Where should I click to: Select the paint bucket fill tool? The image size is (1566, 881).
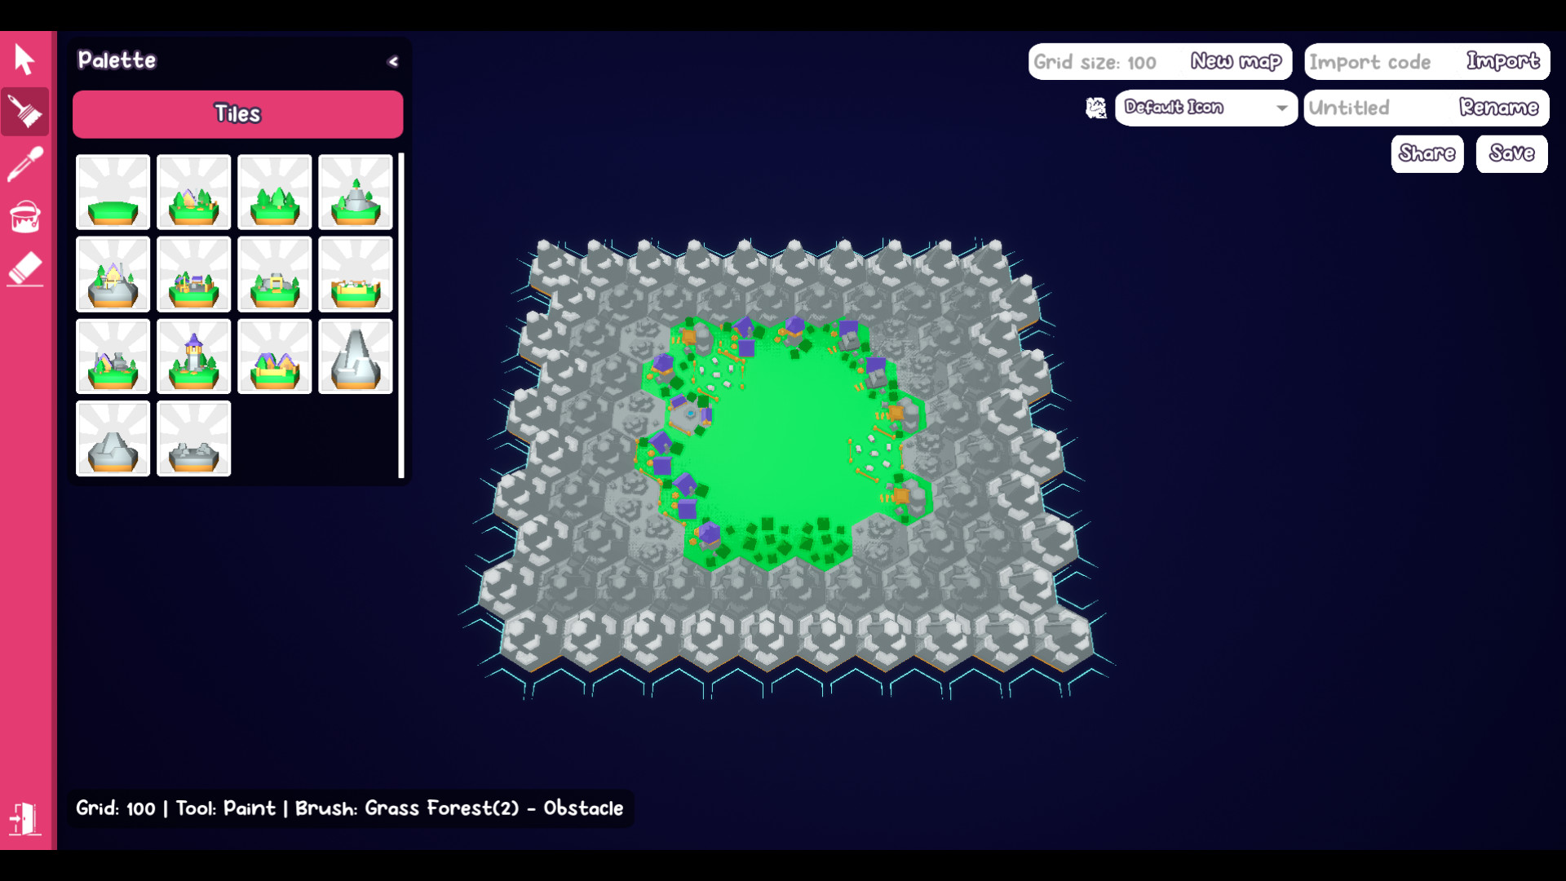[25, 216]
